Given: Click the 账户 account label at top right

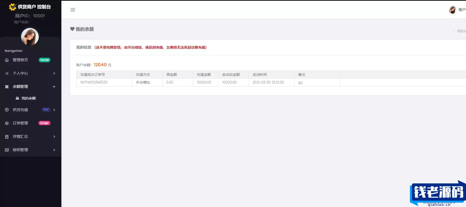Looking at the screenshot, I should tap(462, 10).
